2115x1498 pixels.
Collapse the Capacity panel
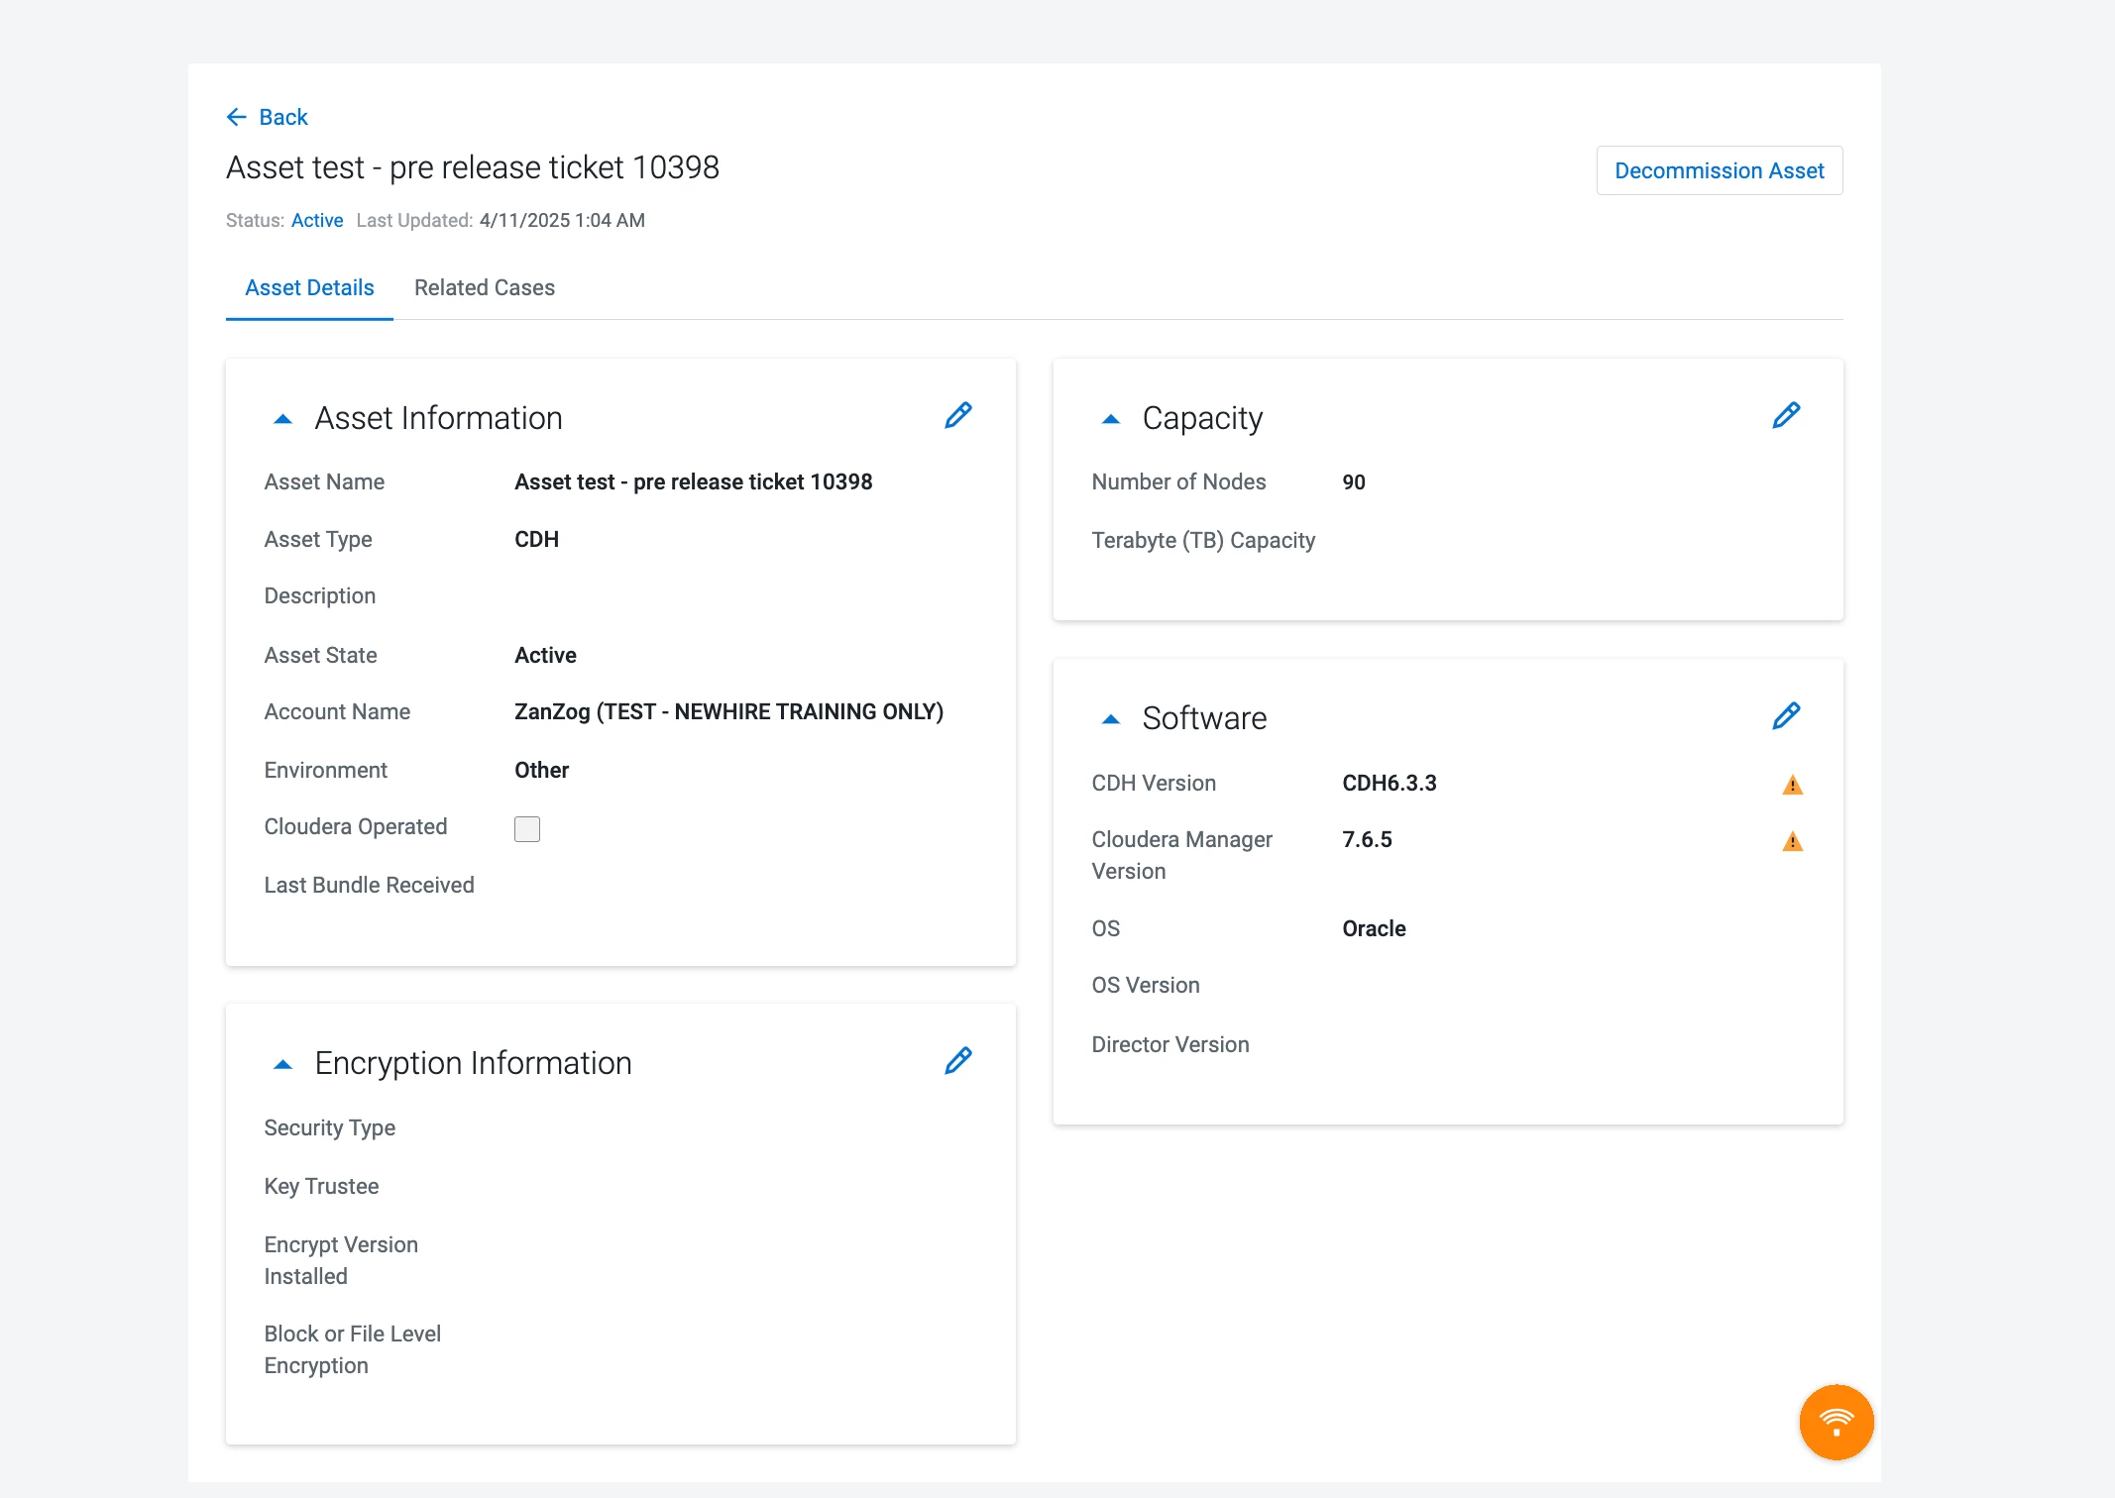coord(1110,419)
